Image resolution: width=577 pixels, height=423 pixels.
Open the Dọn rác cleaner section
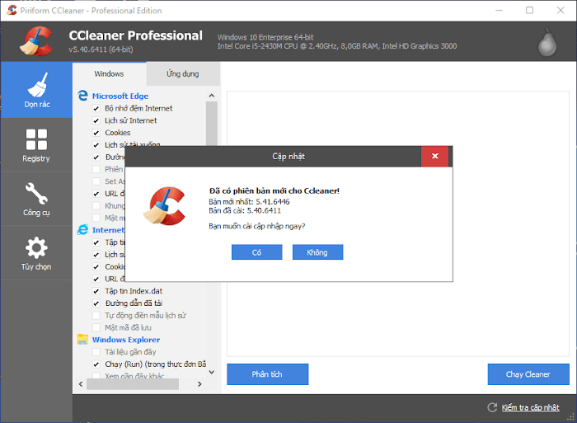pyautogui.click(x=36, y=90)
